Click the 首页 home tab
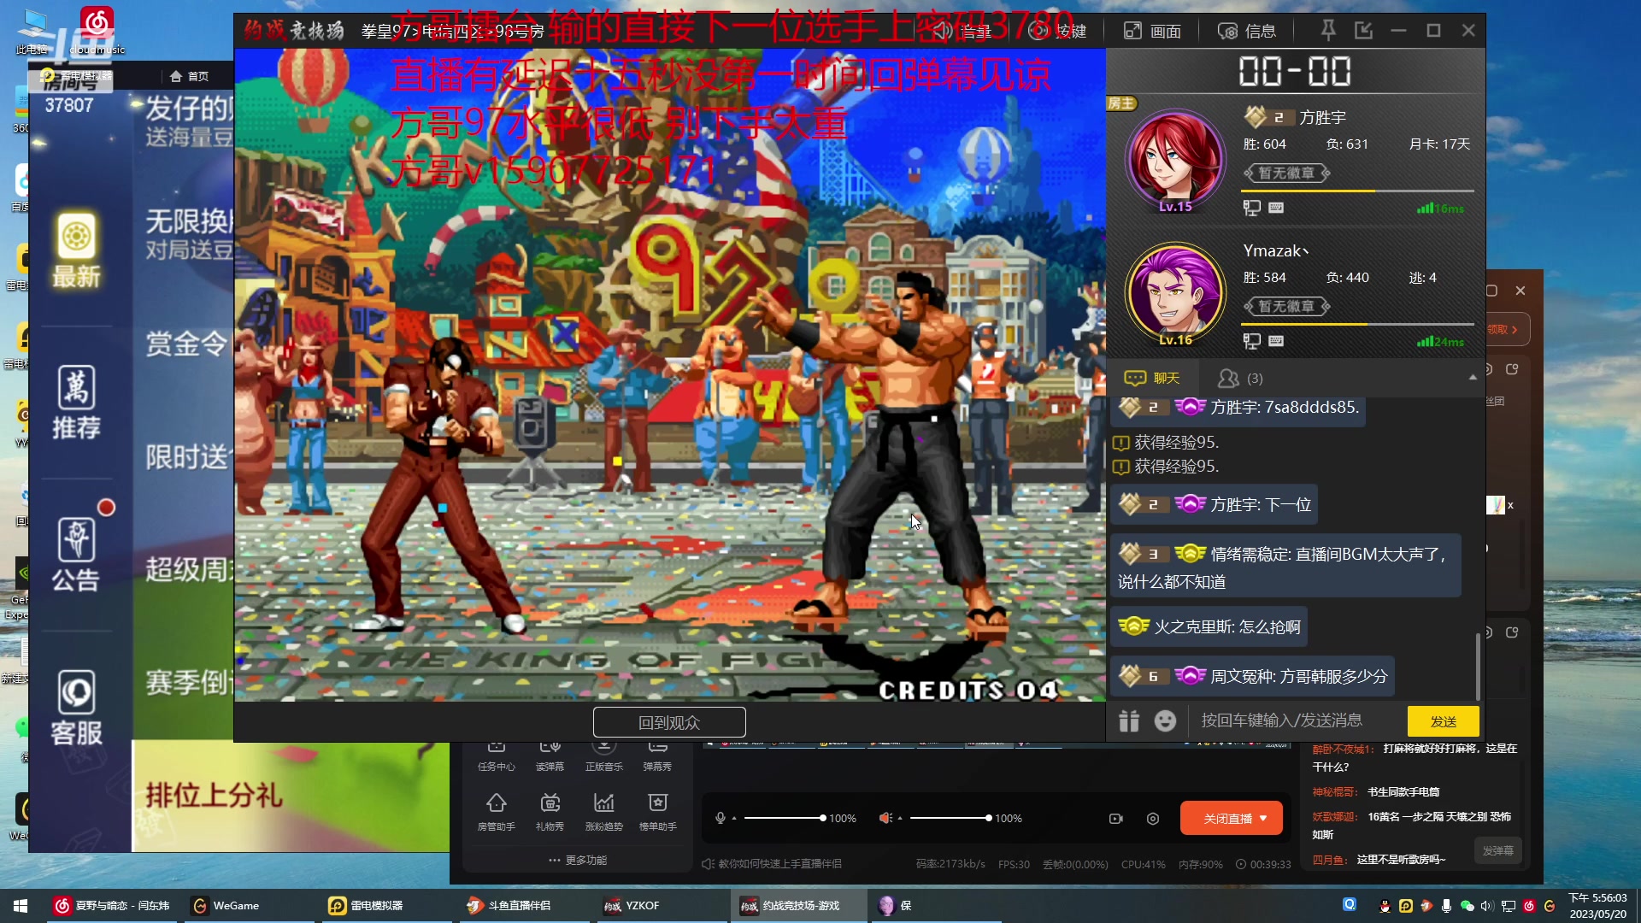1641x923 pixels. pyautogui.click(x=190, y=76)
